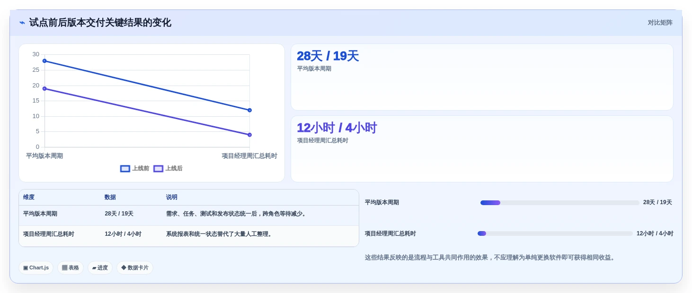The image size is (692, 293).
Task: Click y-axis tick label 15
Action: (x=36, y=101)
